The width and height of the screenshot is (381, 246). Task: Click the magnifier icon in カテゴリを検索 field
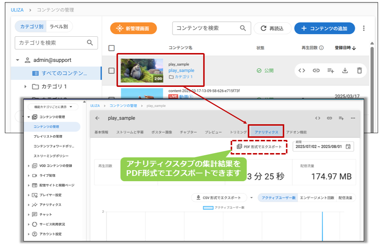pyautogui.click(x=90, y=43)
